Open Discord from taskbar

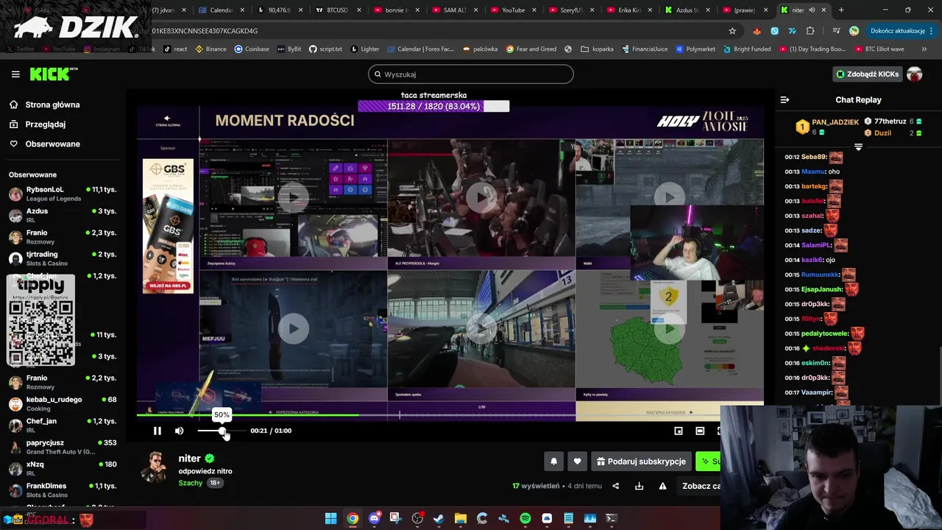(x=375, y=519)
